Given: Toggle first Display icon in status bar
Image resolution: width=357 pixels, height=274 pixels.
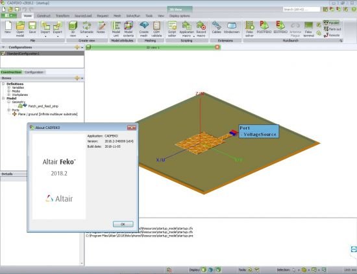Looking at the screenshot, I should click(x=204, y=269).
